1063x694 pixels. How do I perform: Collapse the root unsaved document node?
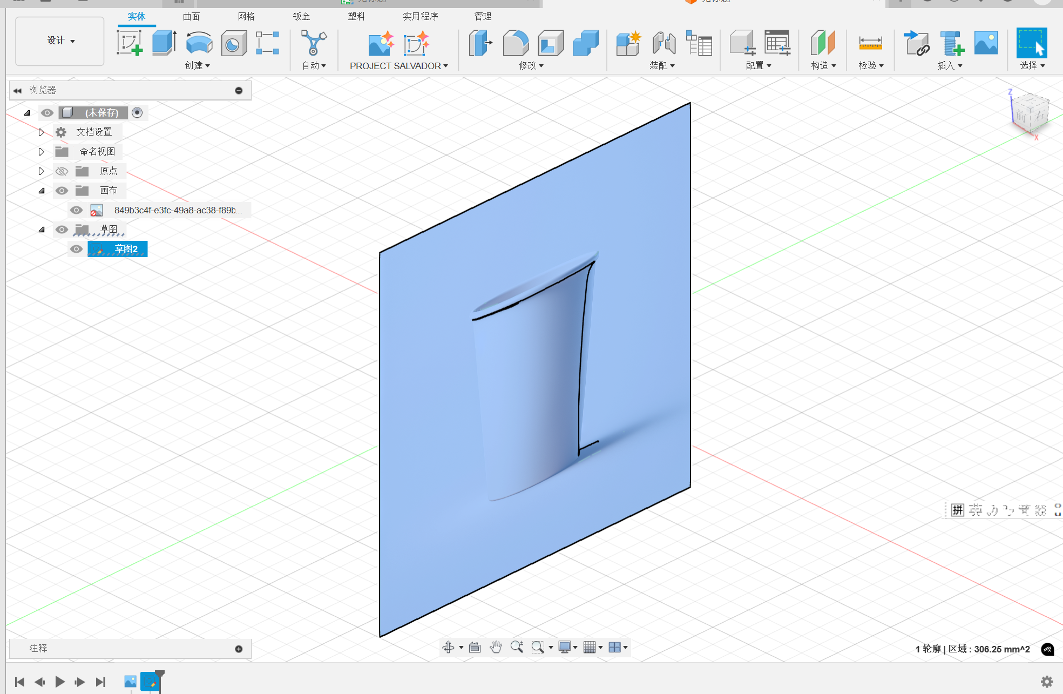pyautogui.click(x=27, y=113)
